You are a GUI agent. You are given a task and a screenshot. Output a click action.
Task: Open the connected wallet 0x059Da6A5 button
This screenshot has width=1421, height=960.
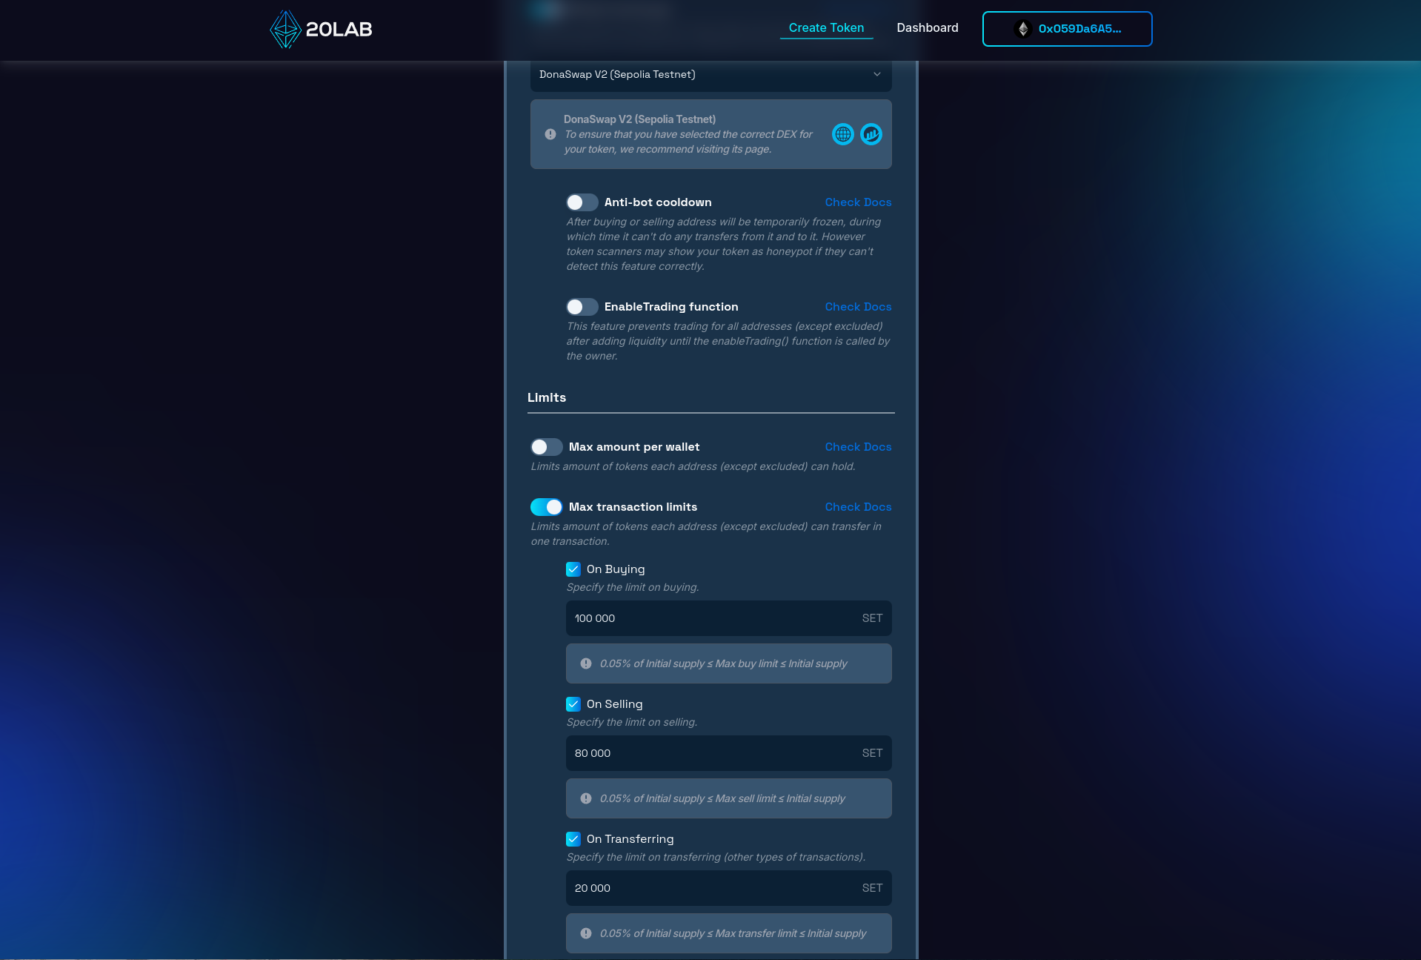click(1067, 29)
